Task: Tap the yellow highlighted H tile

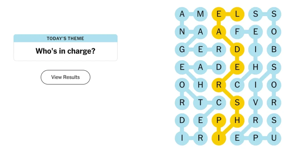Action: [x=237, y=120]
